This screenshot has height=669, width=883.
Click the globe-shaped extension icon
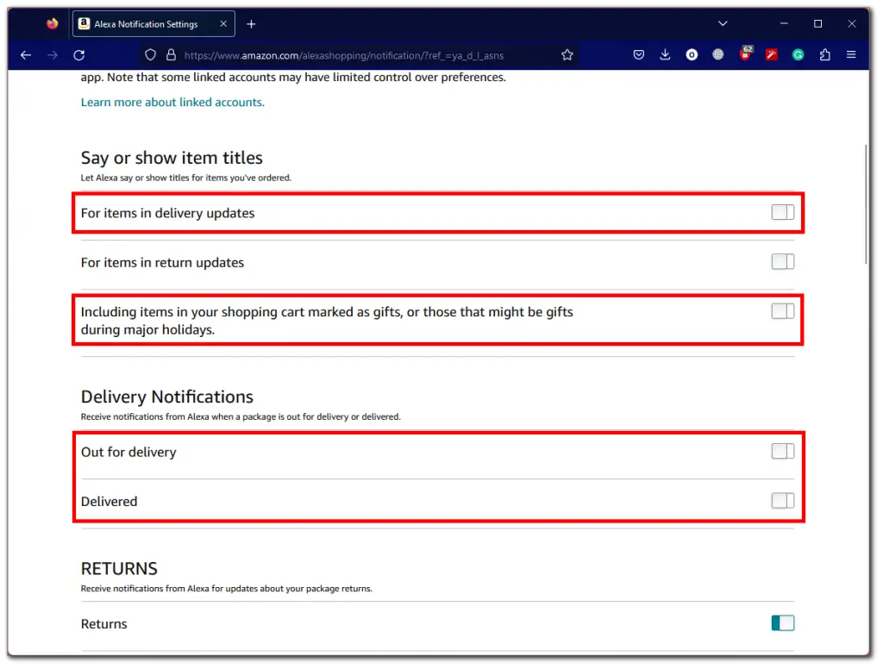pyautogui.click(x=718, y=54)
